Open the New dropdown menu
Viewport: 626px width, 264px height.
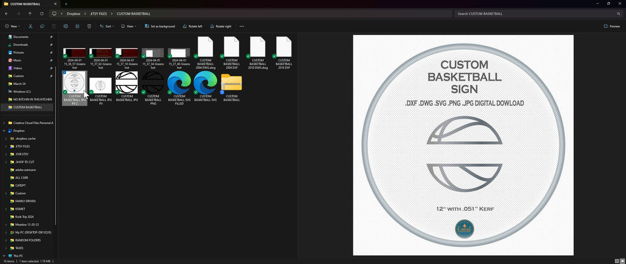click(12, 26)
